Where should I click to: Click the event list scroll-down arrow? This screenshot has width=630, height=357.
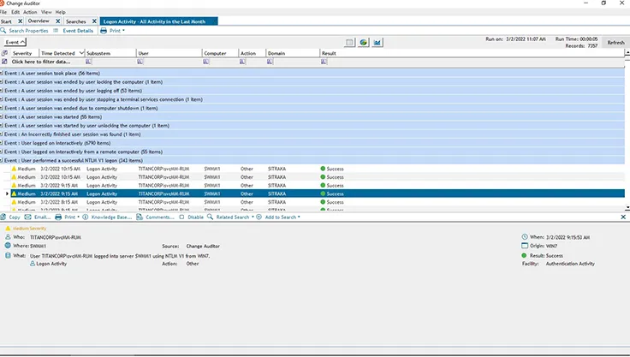(627, 208)
